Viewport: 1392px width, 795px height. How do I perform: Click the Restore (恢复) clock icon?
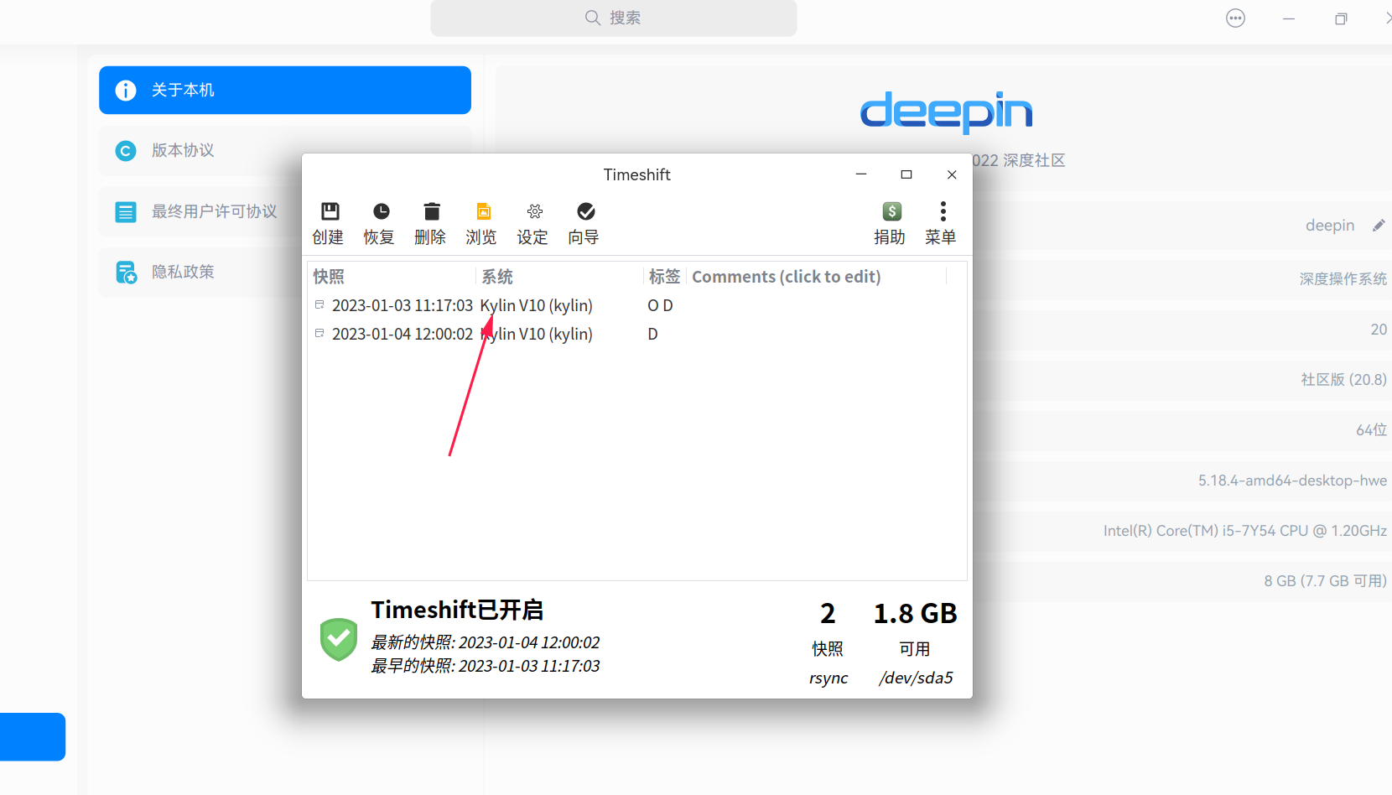pos(381,211)
